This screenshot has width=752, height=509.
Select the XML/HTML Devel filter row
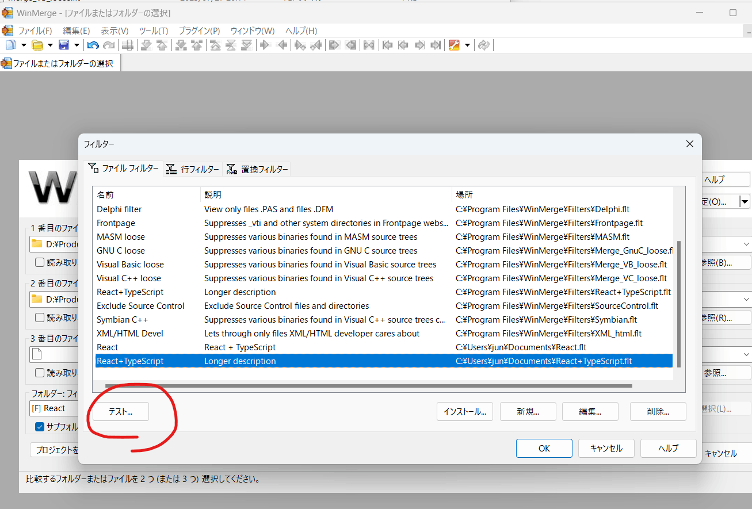pyautogui.click(x=383, y=334)
